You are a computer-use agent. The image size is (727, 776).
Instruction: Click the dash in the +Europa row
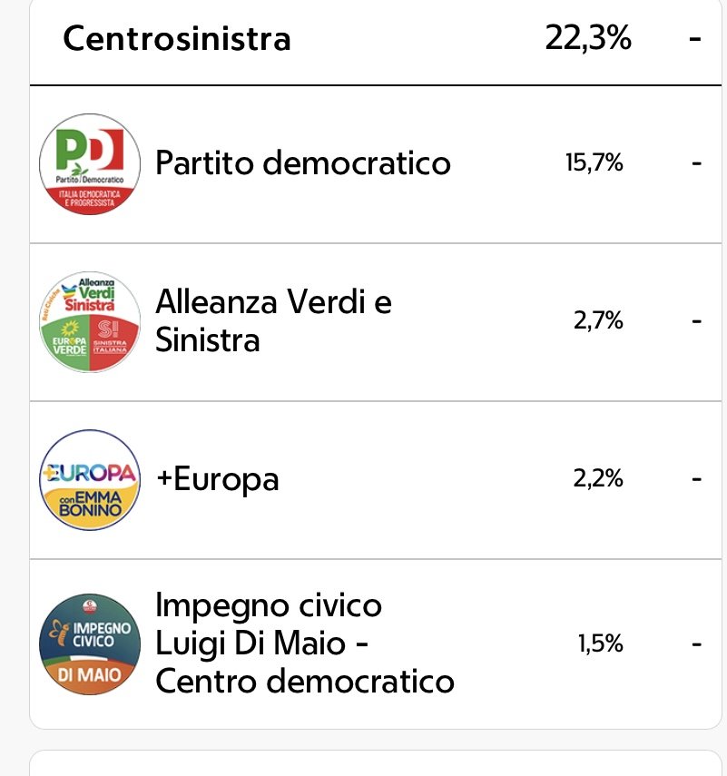(696, 479)
